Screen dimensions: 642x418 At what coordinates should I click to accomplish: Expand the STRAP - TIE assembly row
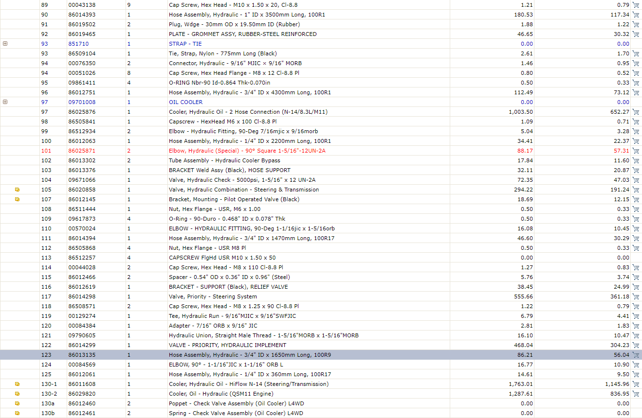(5, 44)
